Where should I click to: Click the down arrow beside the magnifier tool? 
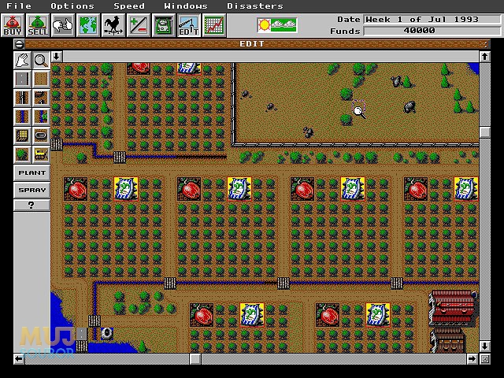click(57, 57)
